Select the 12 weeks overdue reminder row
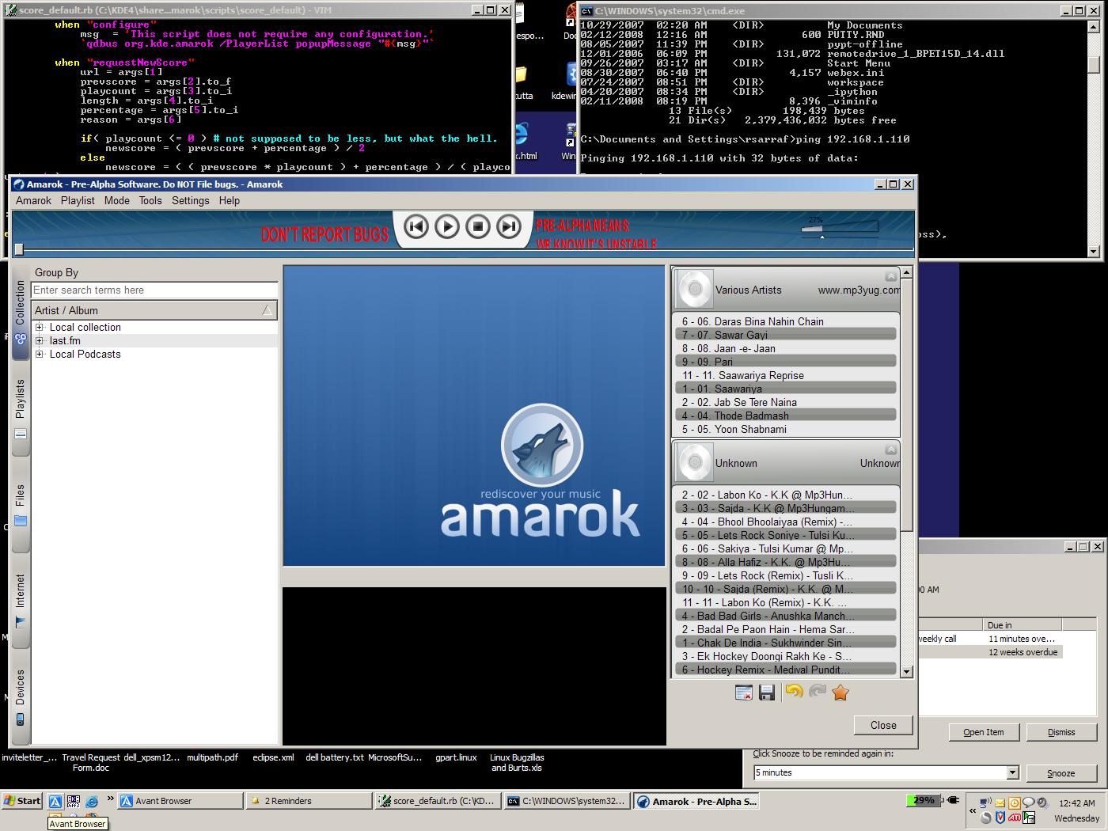This screenshot has width=1108, height=831. (x=991, y=652)
